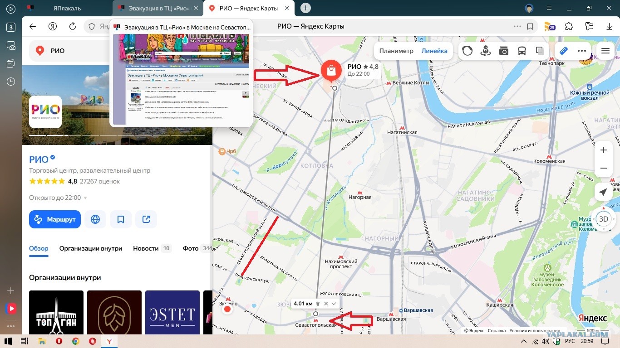The image size is (620, 348).
Task: Zoom out on the map
Action: coord(603,168)
